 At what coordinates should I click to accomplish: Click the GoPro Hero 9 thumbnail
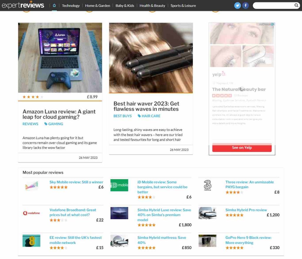pos(207,241)
